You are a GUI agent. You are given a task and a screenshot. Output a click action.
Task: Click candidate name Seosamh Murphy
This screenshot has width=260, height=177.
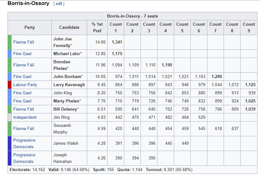[x=62, y=129]
